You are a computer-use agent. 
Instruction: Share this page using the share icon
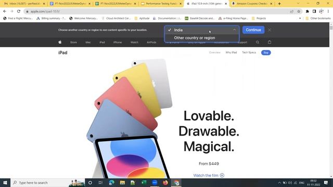click(291, 11)
